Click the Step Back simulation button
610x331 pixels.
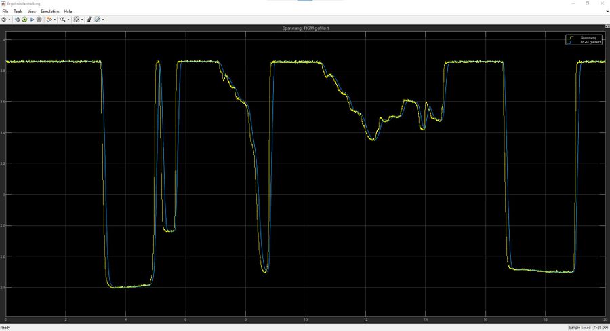click(17, 20)
